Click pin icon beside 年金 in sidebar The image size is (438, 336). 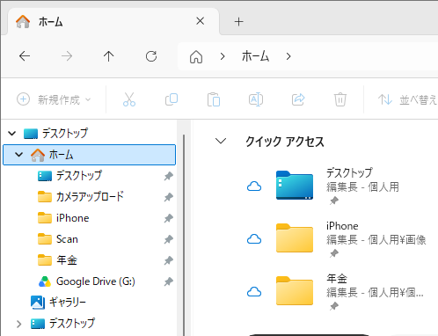[168, 260]
